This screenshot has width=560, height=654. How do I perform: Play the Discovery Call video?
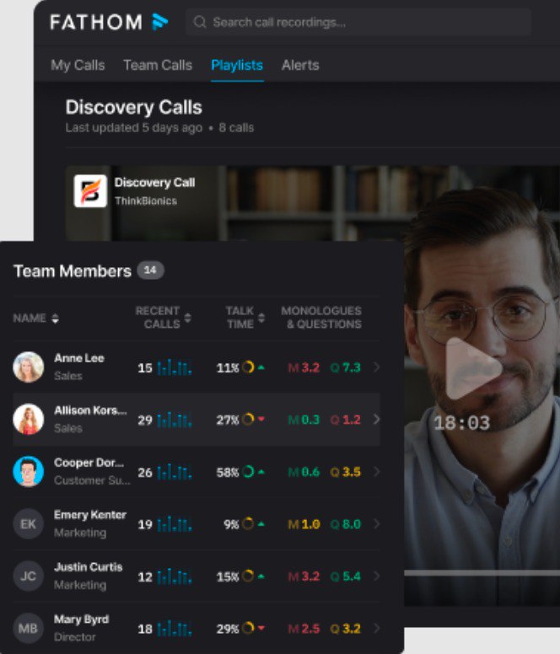click(x=471, y=368)
